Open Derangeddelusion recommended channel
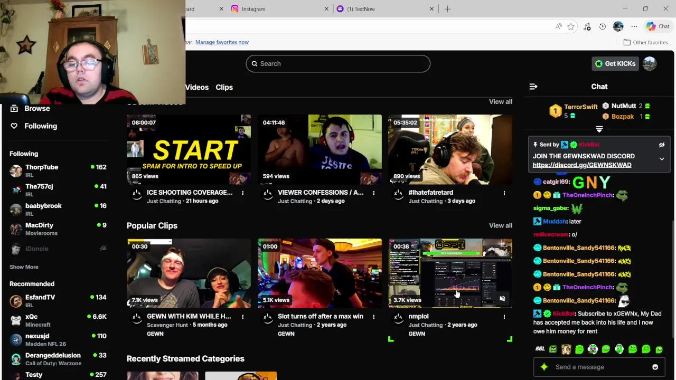 58,359
